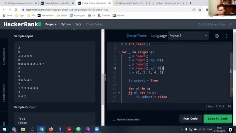Click the 'Sample Output' heading
The image size is (236, 133).
[25, 107]
